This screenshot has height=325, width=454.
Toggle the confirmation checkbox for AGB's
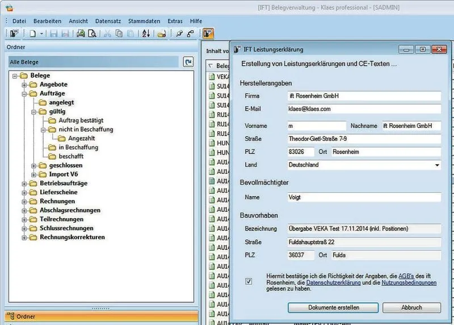click(249, 281)
